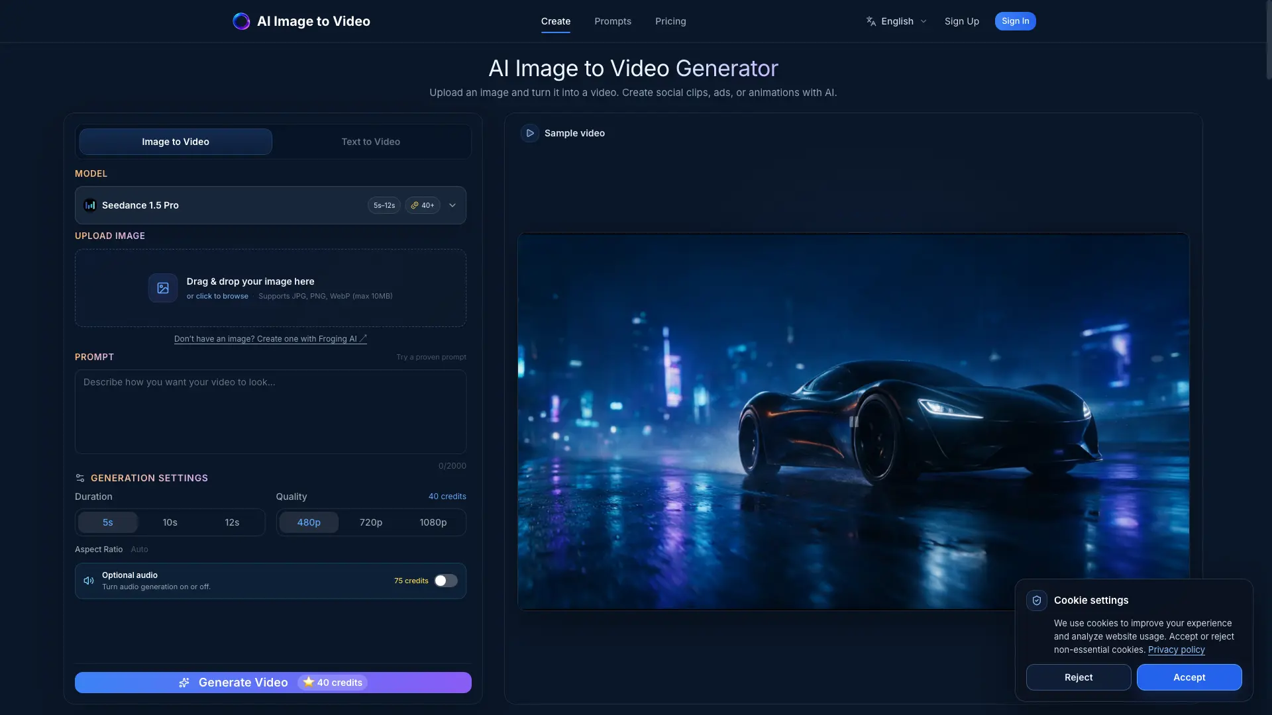Click the '40 credits' quality cost label

tap(447, 497)
